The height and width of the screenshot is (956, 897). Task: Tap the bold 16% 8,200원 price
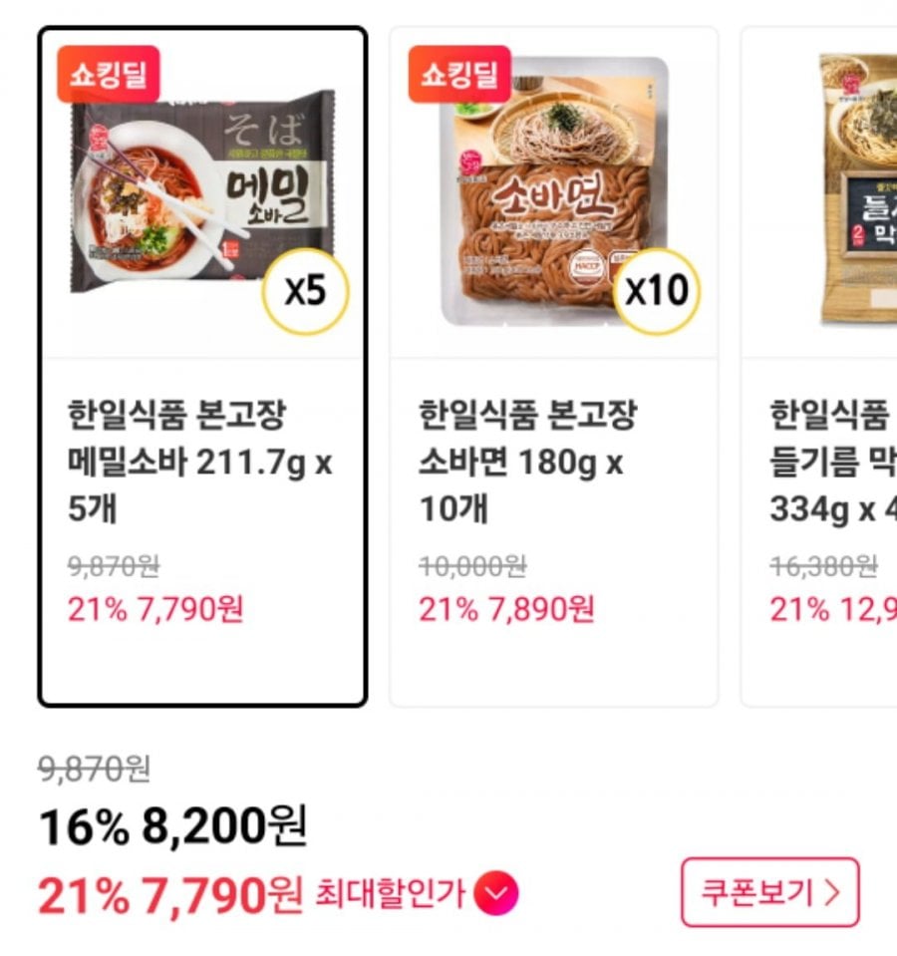coord(172,825)
